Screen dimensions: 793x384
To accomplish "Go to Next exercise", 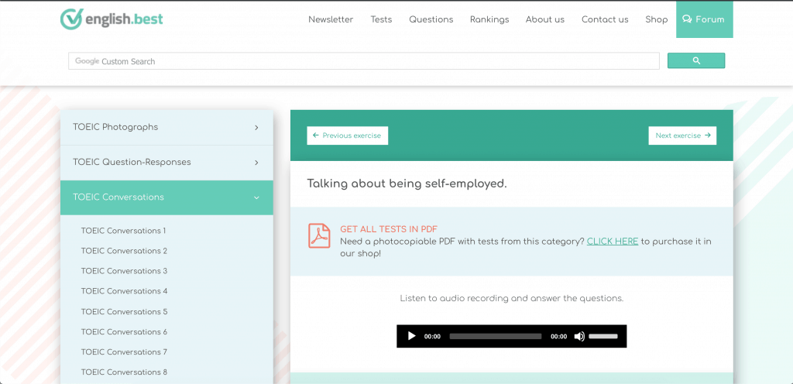I will pos(681,135).
